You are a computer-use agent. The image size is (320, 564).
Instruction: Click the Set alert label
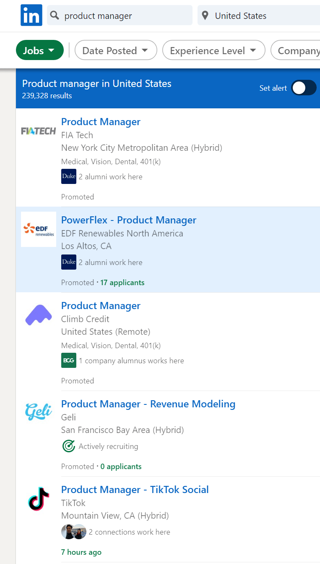point(273,88)
